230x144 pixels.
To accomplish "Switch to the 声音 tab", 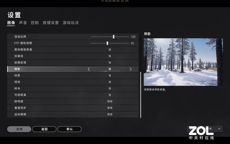I will point(23,23).
